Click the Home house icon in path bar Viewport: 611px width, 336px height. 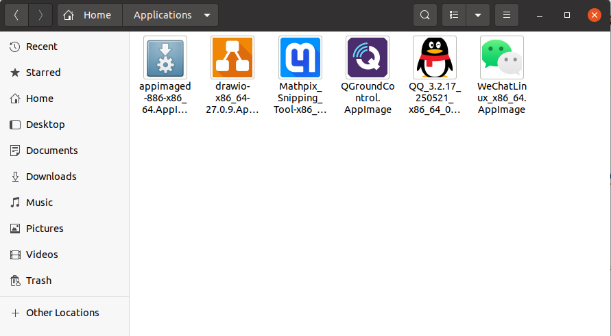69,15
